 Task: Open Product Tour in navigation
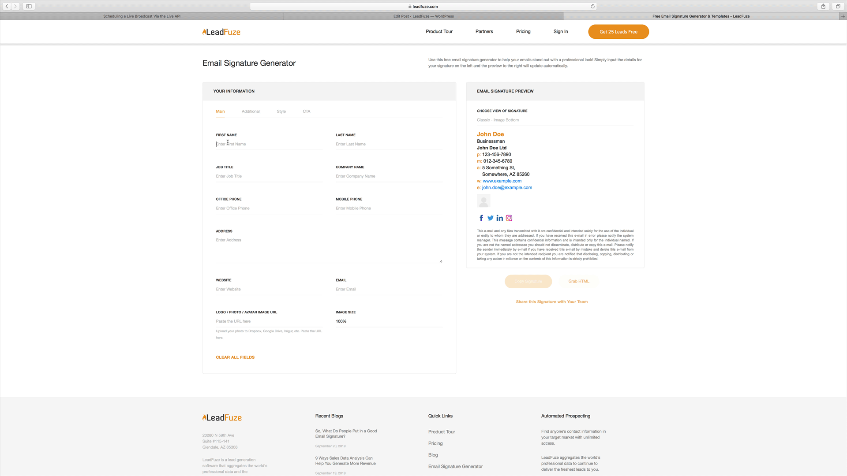[439, 32]
